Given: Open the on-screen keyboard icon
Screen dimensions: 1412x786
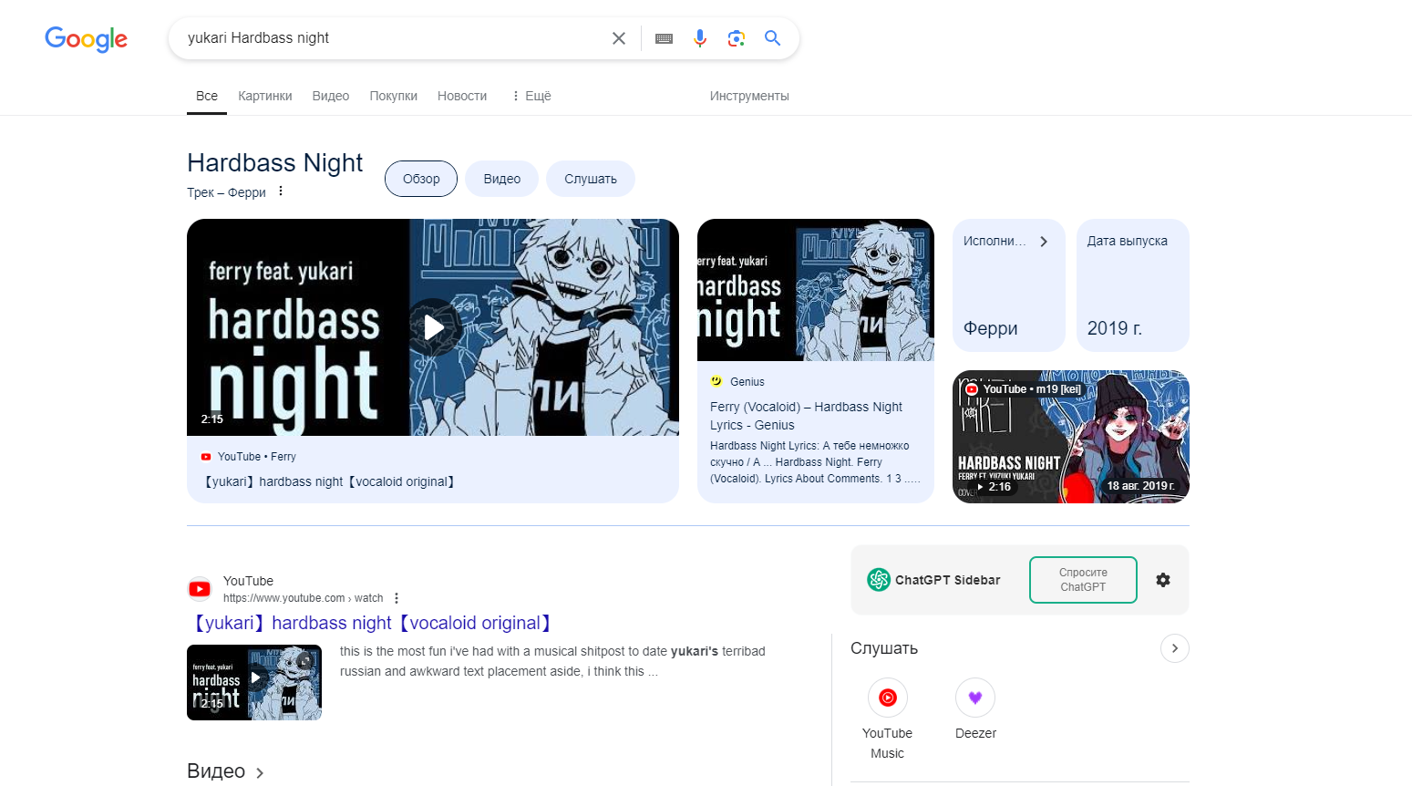Looking at the screenshot, I should coord(664,38).
